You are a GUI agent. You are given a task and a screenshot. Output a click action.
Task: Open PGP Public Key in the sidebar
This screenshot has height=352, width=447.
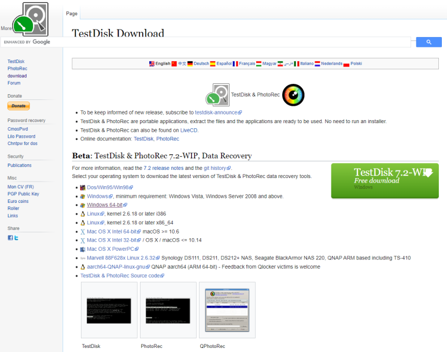click(23, 194)
